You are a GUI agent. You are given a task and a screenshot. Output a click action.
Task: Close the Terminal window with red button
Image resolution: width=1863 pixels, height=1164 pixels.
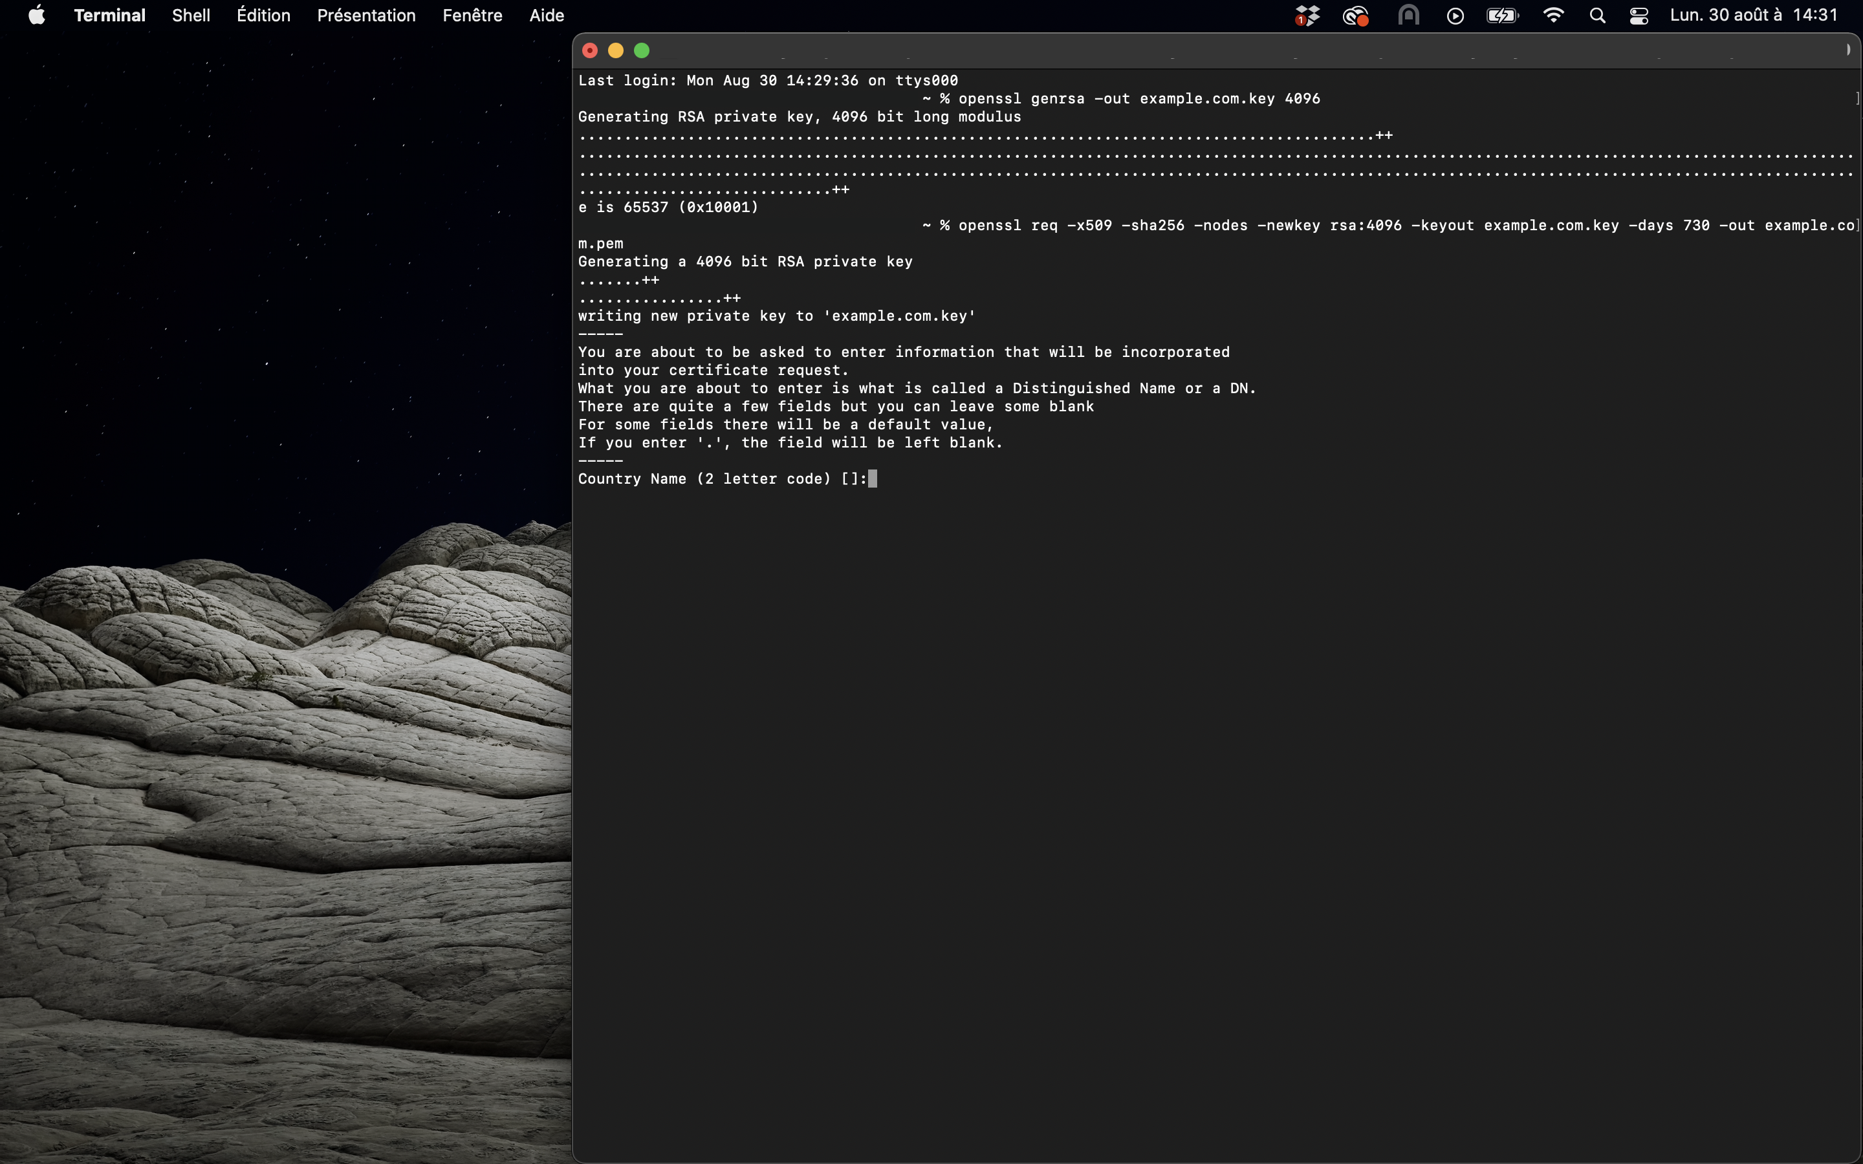coord(591,51)
